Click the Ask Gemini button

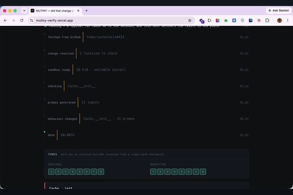(x=278, y=11)
